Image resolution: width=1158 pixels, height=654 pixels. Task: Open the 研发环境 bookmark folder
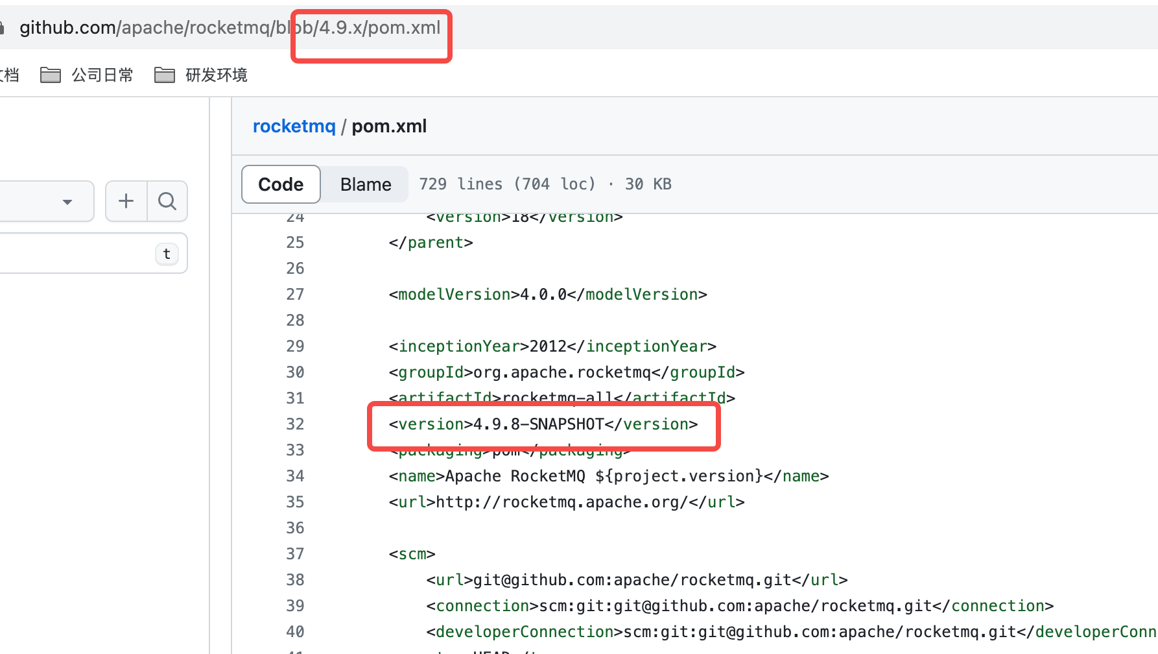click(201, 75)
